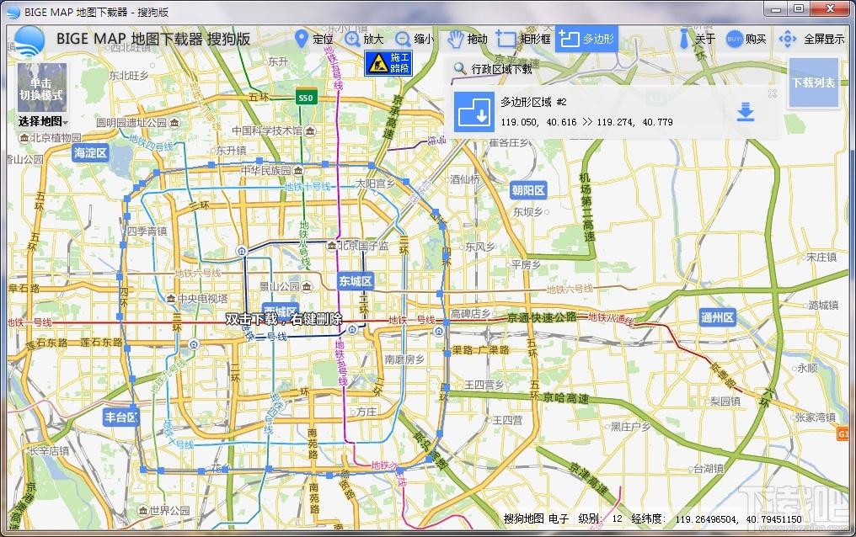
Task: Close the 多边形区域 #2 entry
Action: click(x=773, y=93)
